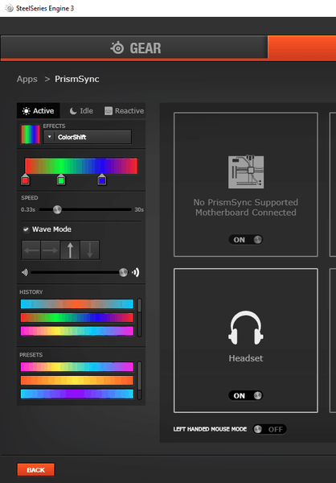Click the ColorShift gradient bar

(x=81, y=166)
